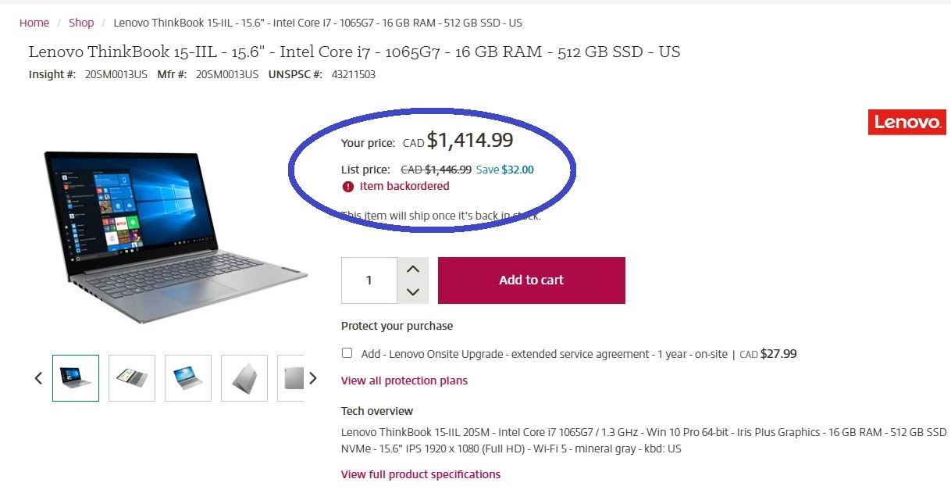Click the Lenovo ThinkBook 15-IIL product title heading
This screenshot has width=951, height=504.
click(354, 52)
